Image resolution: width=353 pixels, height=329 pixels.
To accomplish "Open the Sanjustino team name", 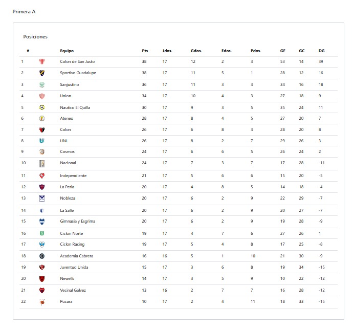I will (70, 84).
